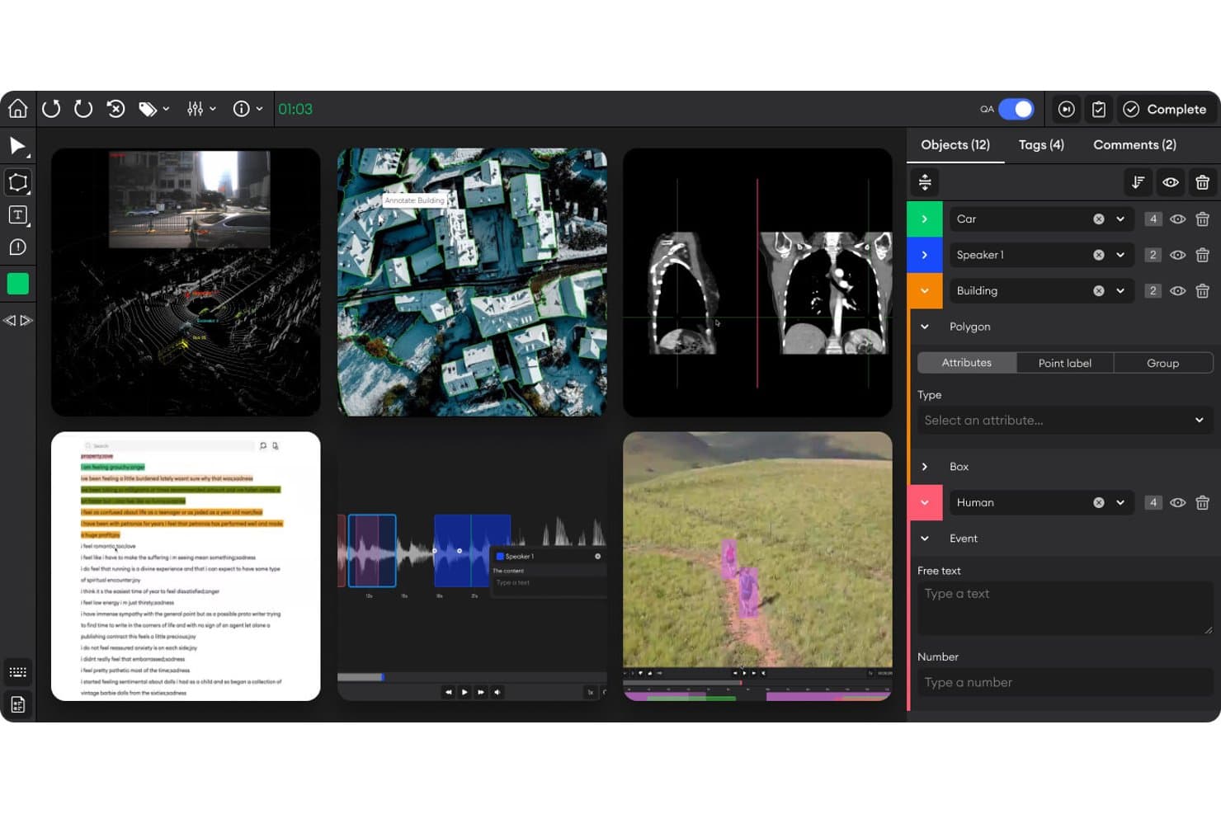
Task: Hide the Human objects
Action: pyautogui.click(x=1178, y=503)
